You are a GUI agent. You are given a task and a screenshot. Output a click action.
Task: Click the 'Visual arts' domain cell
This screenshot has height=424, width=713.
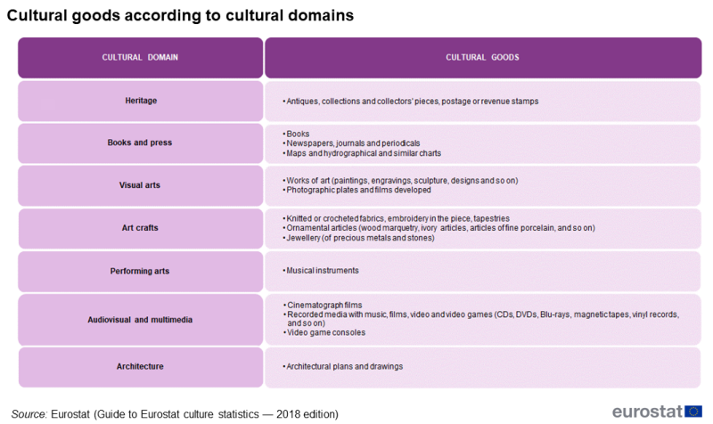[141, 185]
